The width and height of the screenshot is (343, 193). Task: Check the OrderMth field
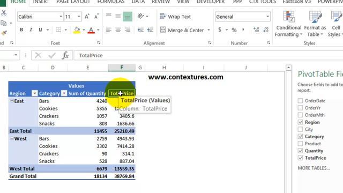300,115
